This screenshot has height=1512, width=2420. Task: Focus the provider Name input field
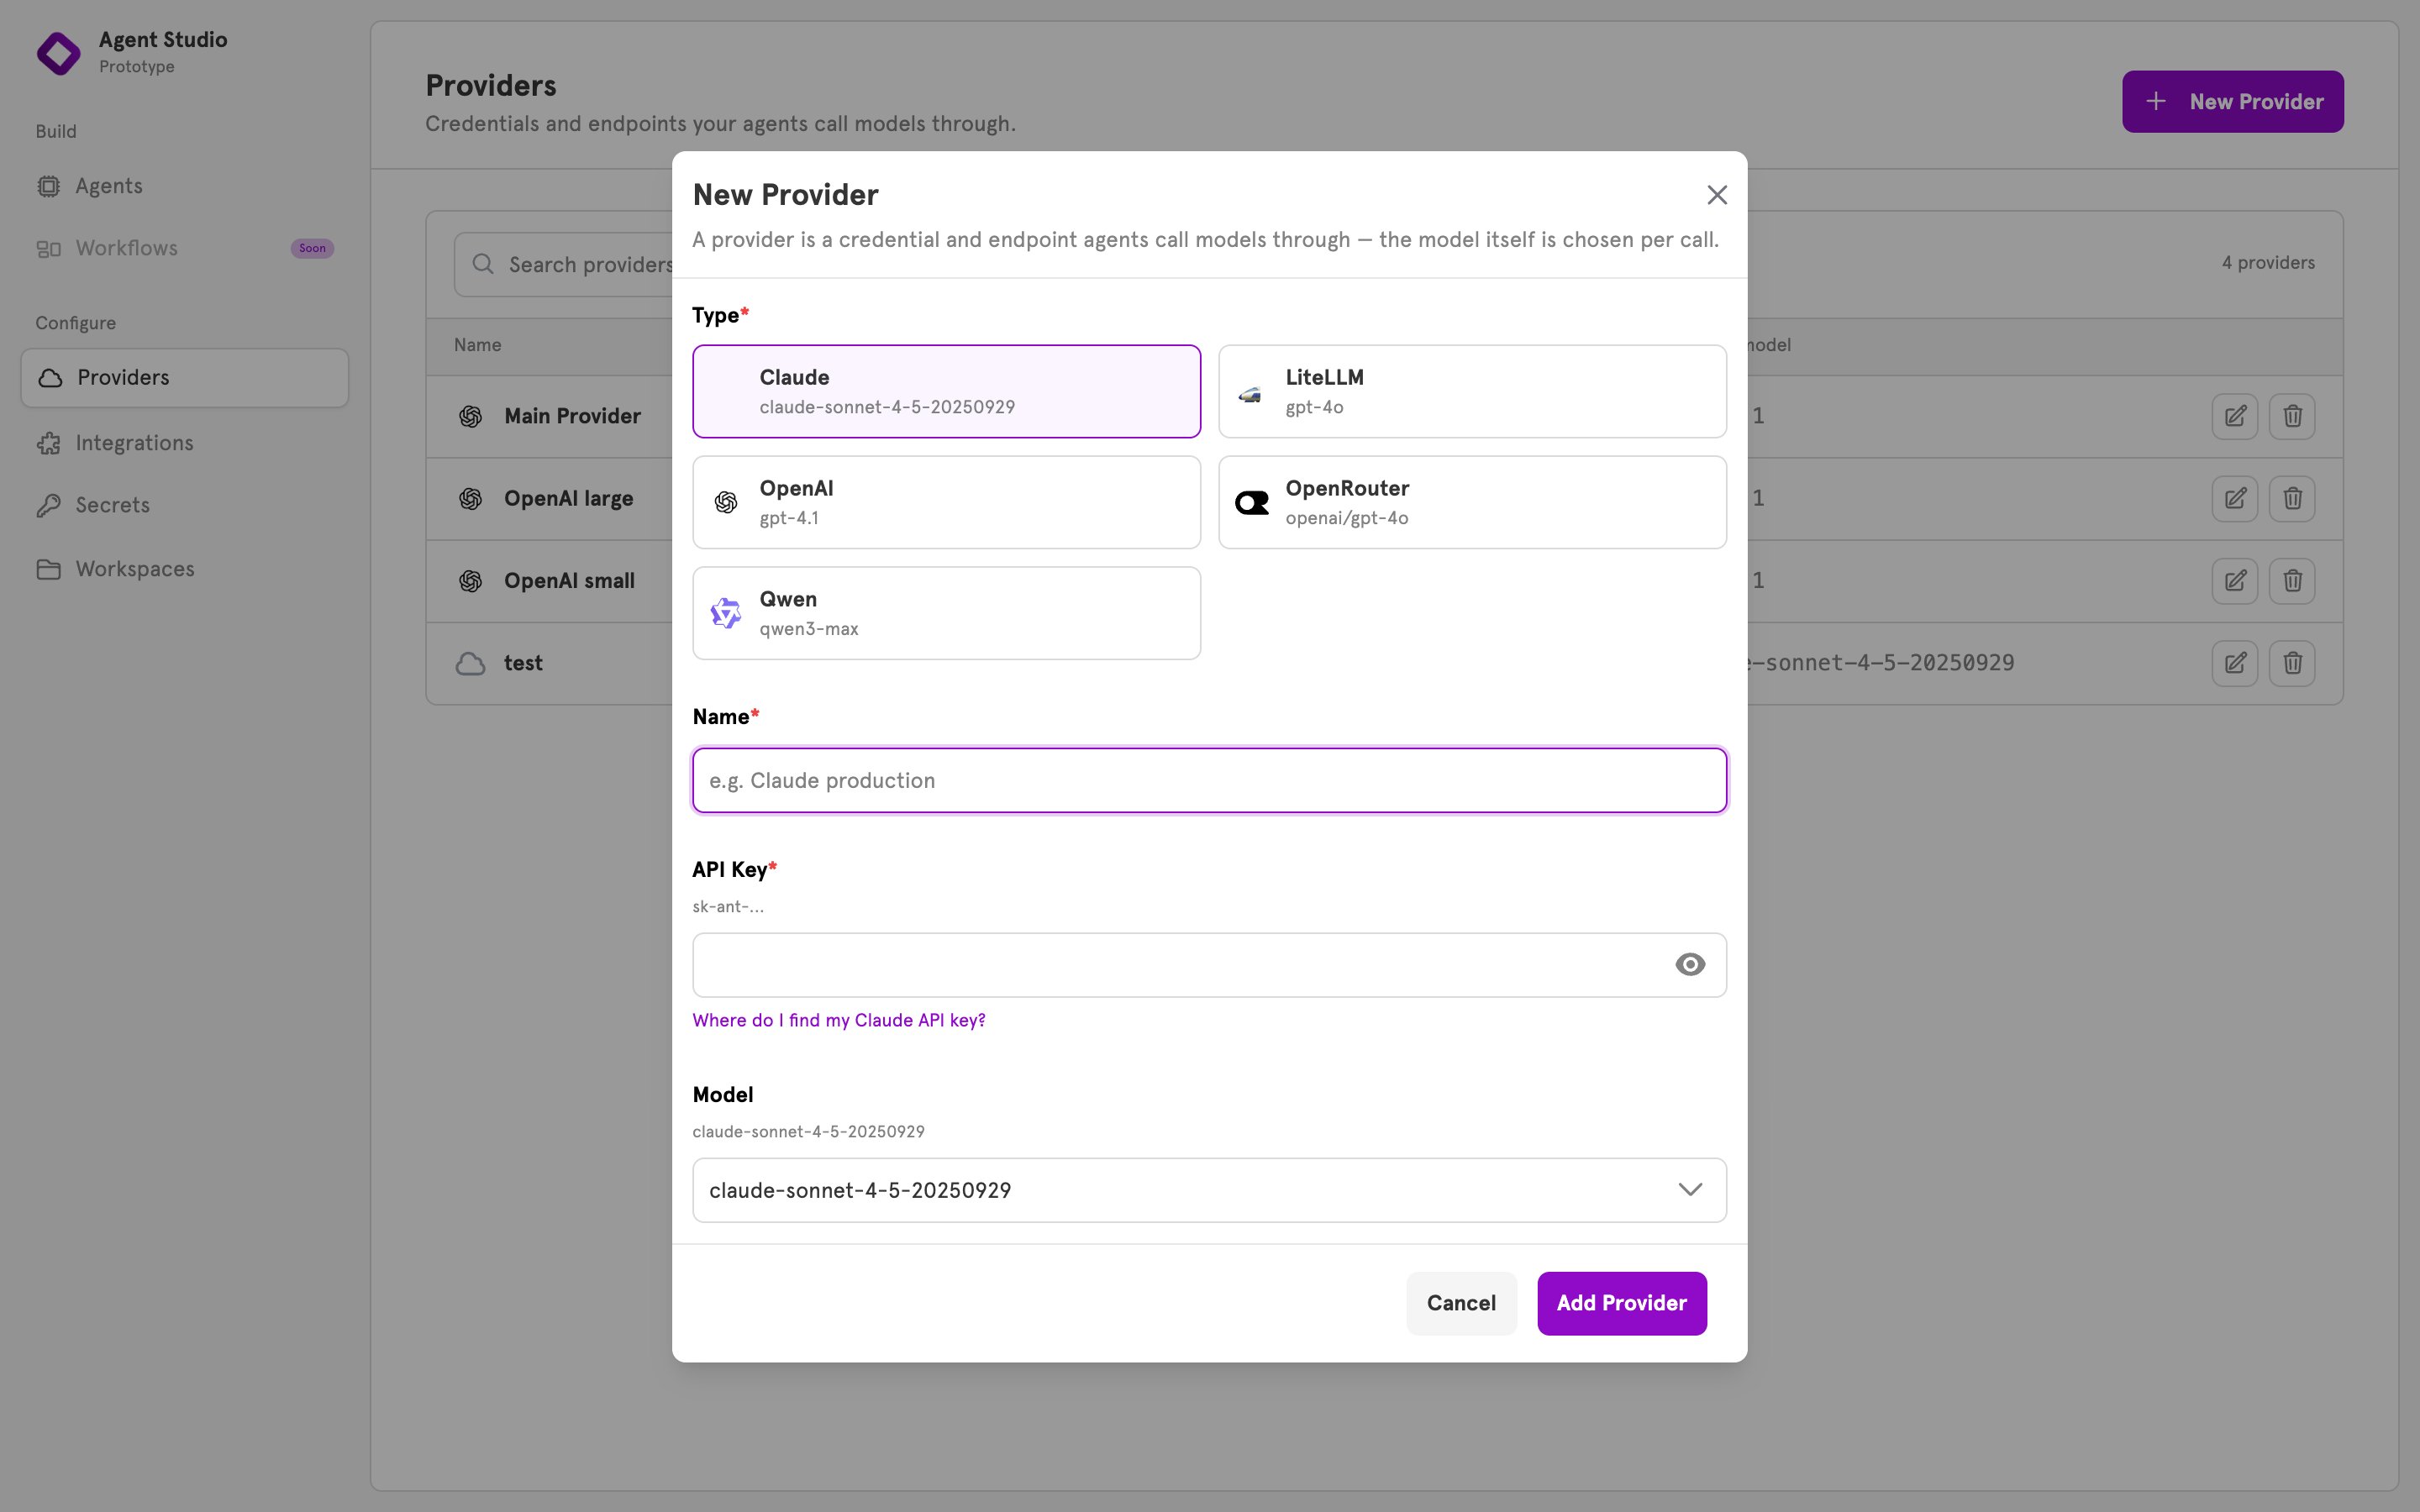[1209, 780]
